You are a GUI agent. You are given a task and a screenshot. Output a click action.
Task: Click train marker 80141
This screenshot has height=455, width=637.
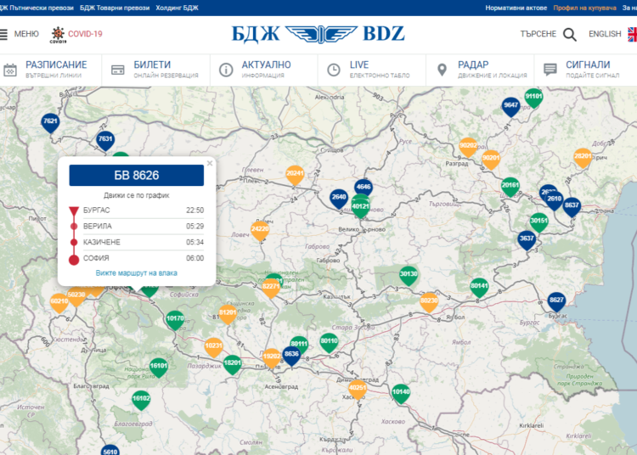coord(479,287)
